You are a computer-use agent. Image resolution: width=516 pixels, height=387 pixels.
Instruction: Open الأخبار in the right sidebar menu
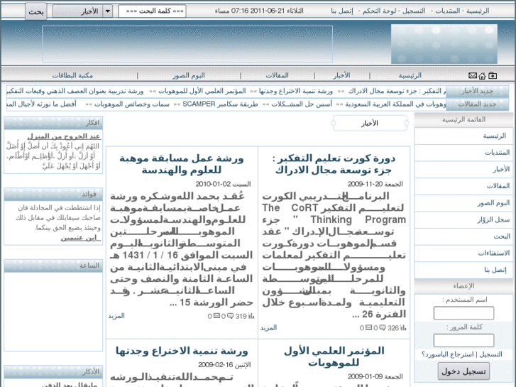click(x=463, y=169)
